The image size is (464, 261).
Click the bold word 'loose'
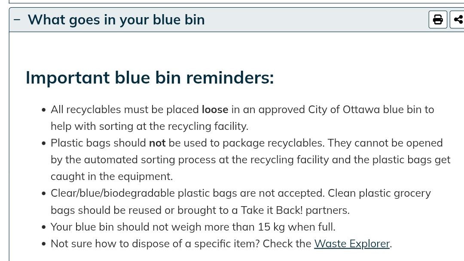point(215,110)
